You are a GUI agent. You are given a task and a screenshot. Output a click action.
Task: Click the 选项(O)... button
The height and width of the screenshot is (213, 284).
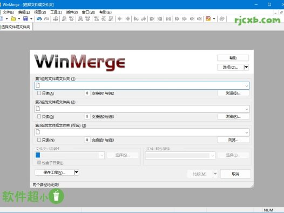point(231,67)
